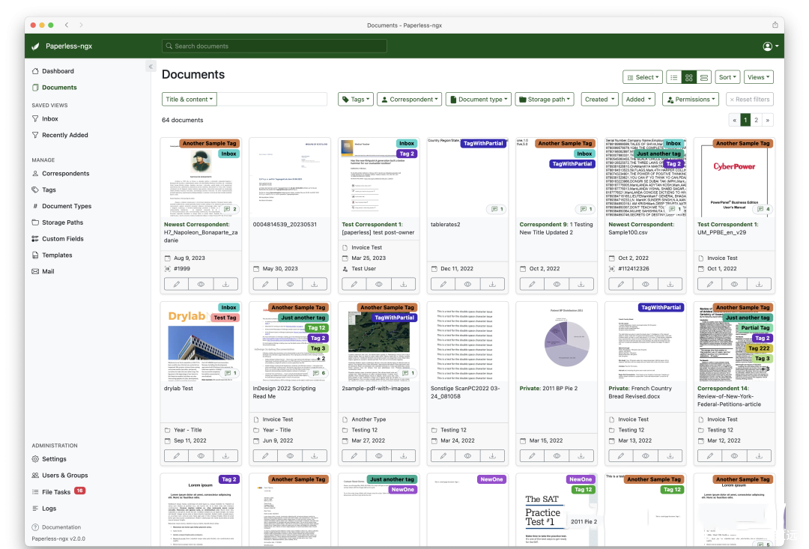Image resolution: width=809 pixels, height=549 pixels.
Task: Open Users & Groups page
Action: click(x=60, y=475)
